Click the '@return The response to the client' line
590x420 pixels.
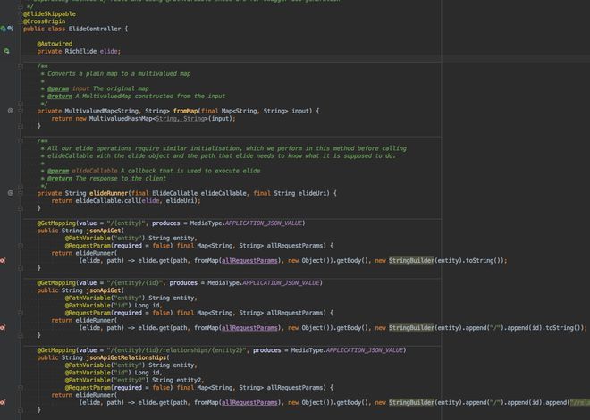pos(107,178)
